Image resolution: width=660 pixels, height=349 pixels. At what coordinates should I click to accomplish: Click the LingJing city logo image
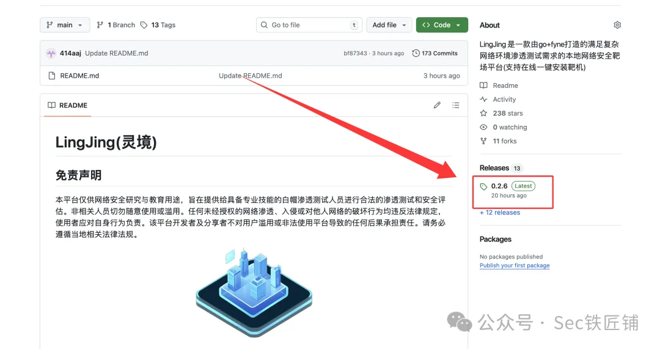pyautogui.click(x=254, y=293)
